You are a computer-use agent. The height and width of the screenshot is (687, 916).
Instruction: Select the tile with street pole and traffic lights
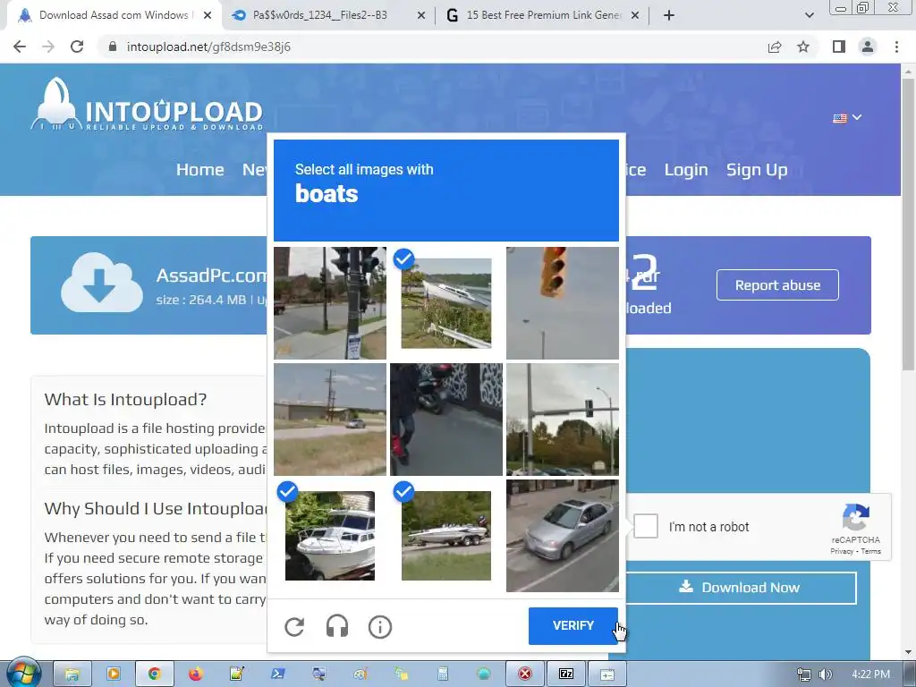click(x=330, y=302)
